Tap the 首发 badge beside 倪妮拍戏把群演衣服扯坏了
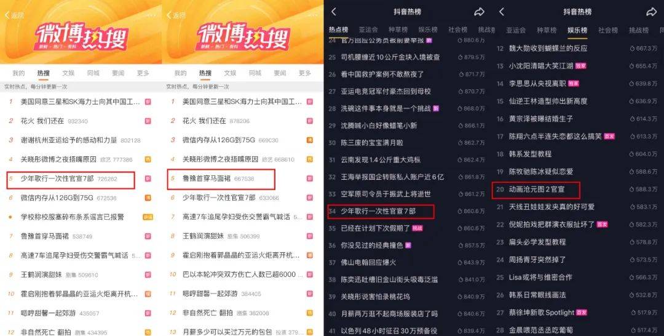This screenshot has width=664, height=336. pyautogui.click(x=602, y=225)
